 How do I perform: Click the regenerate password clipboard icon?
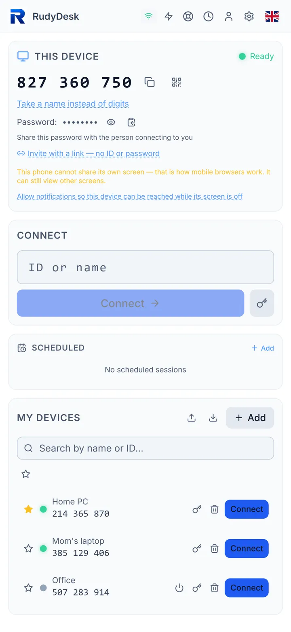pyautogui.click(x=131, y=122)
